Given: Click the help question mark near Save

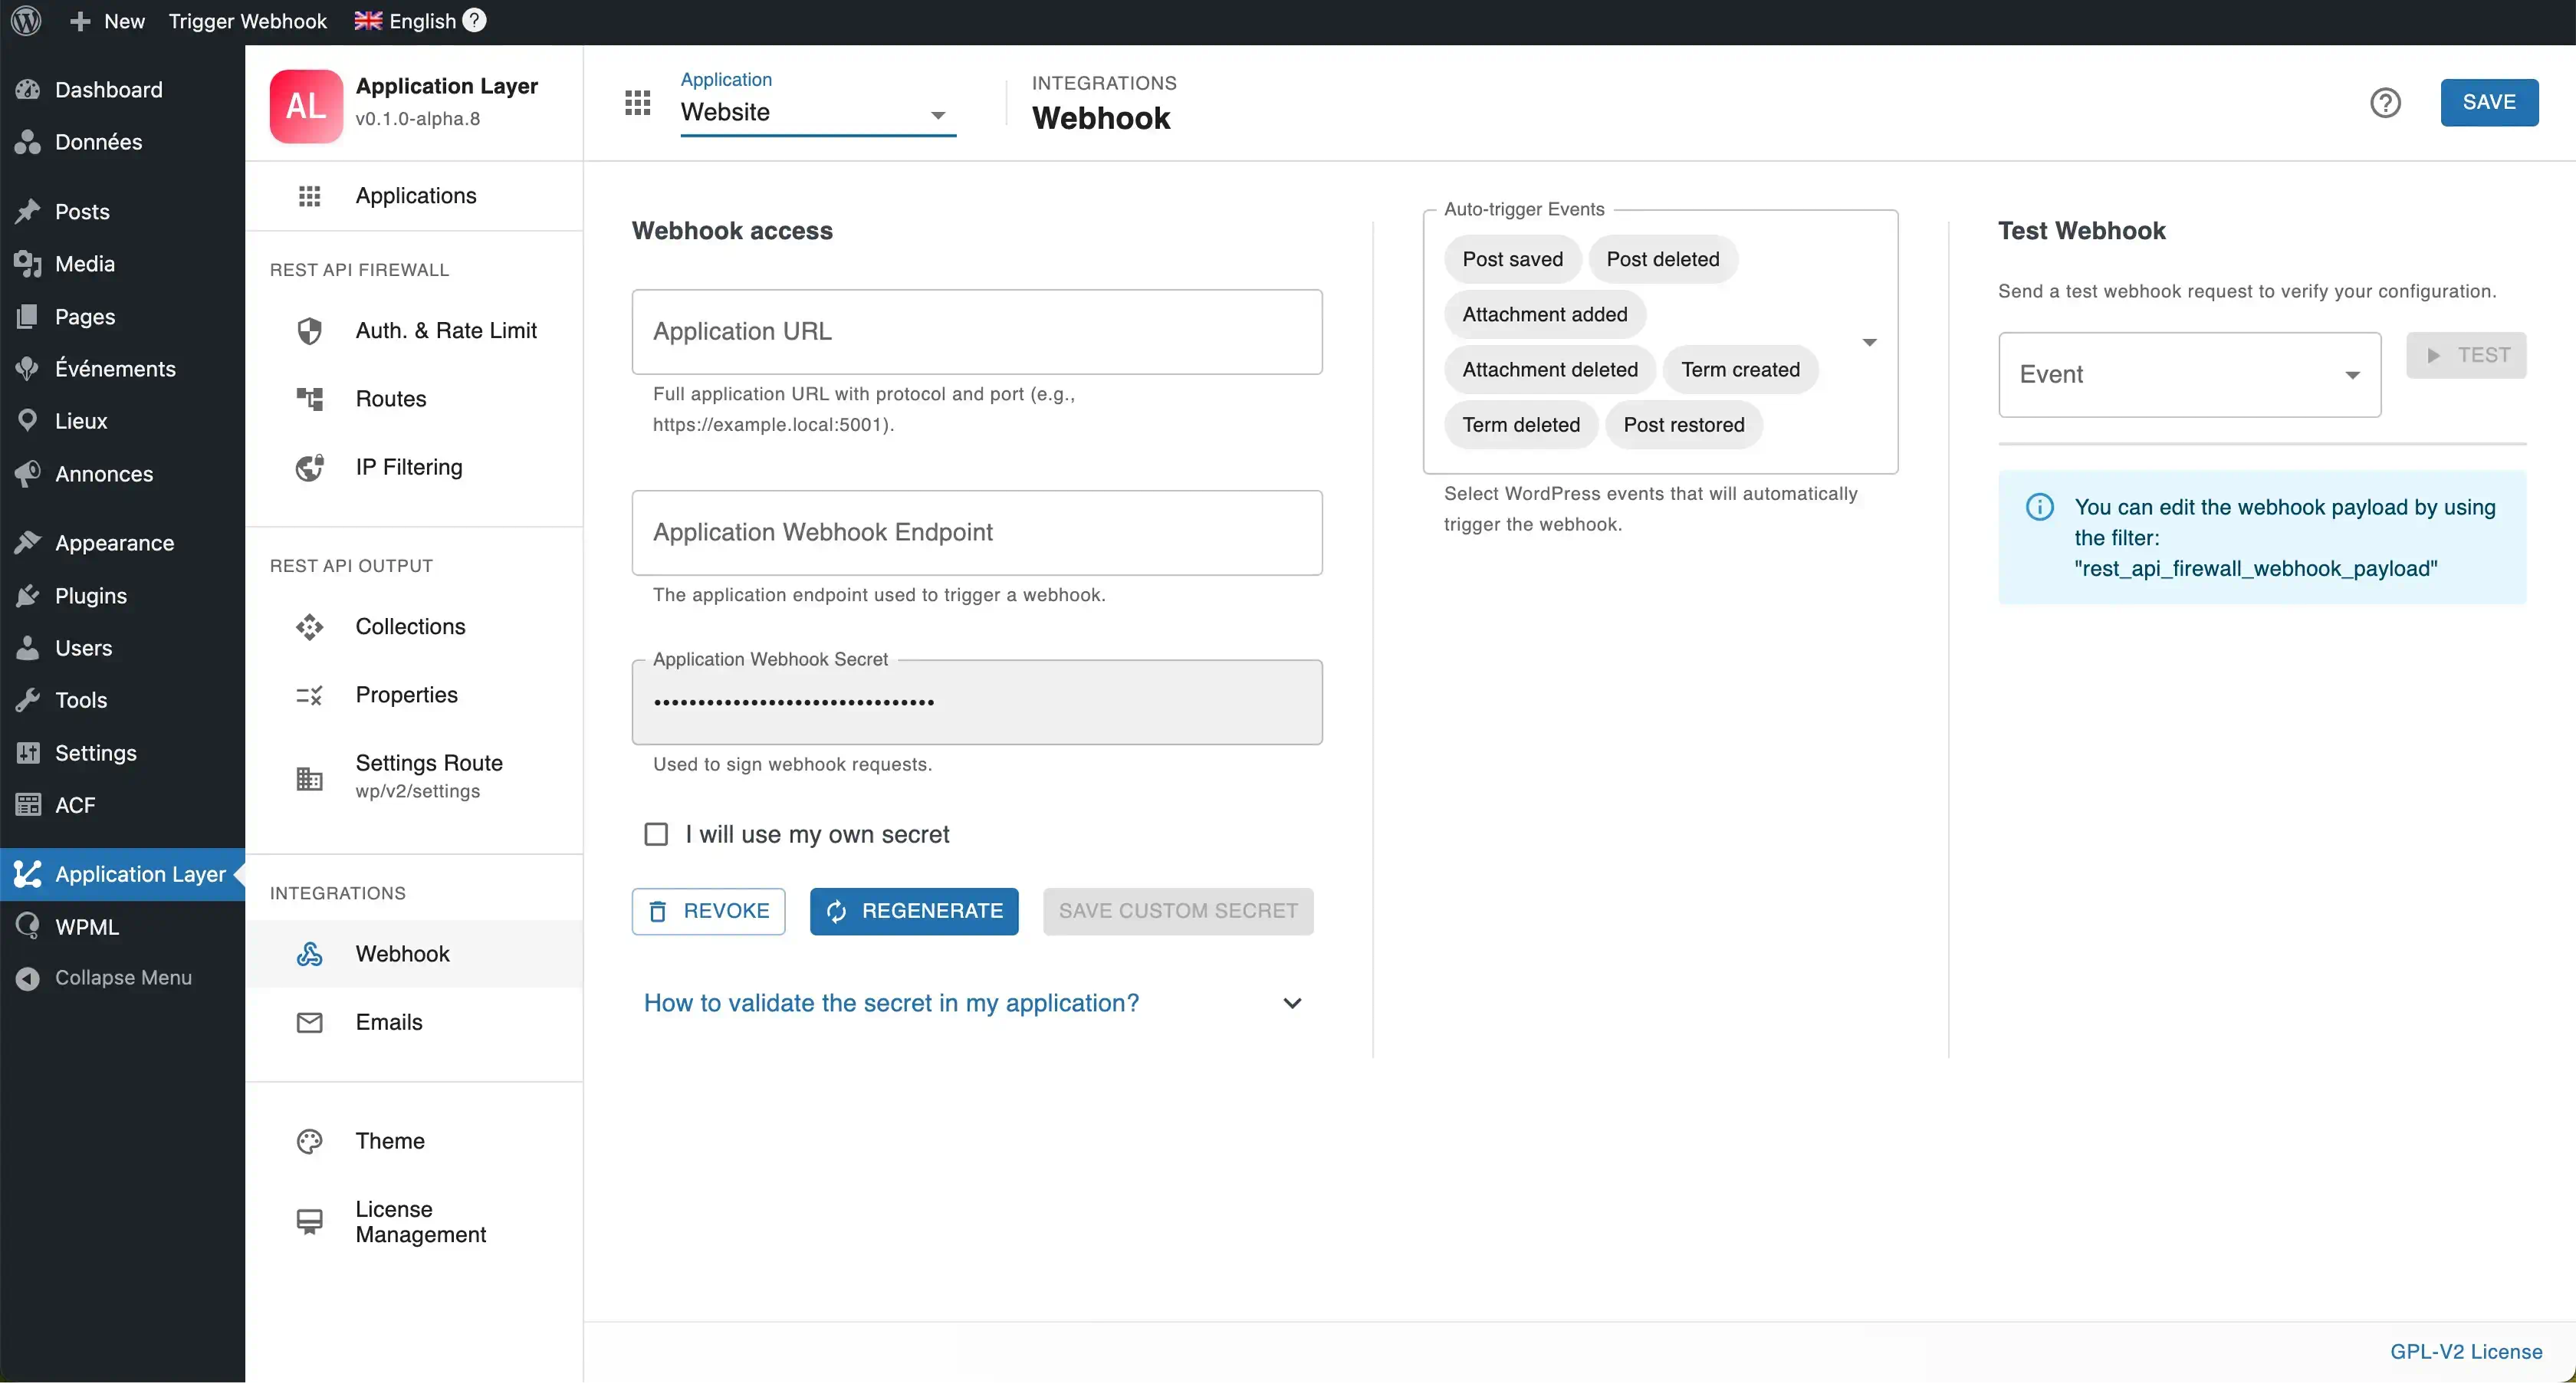Looking at the screenshot, I should [x=2386, y=102].
